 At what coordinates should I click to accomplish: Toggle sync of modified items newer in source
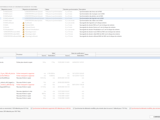[74, 108]
